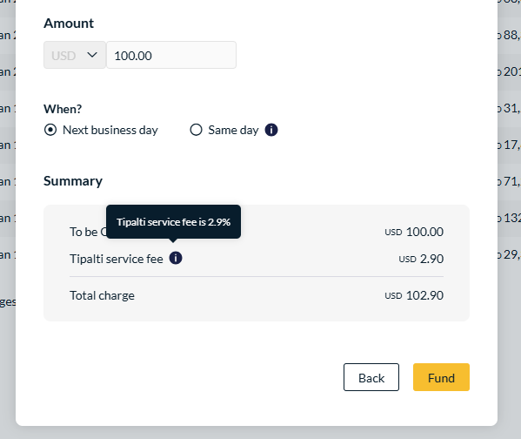Click the service fee amount USD 2.90
This screenshot has height=439, width=521.
[421, 259]
